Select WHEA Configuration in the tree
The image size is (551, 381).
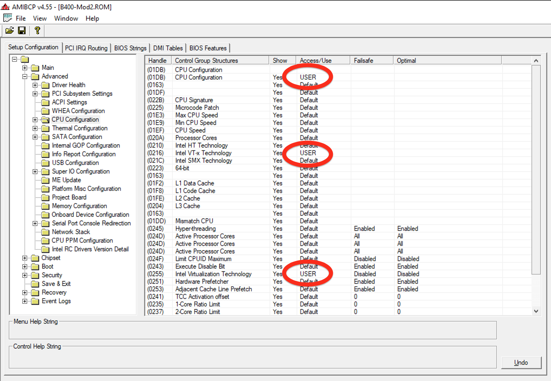(x=78, y=111)
